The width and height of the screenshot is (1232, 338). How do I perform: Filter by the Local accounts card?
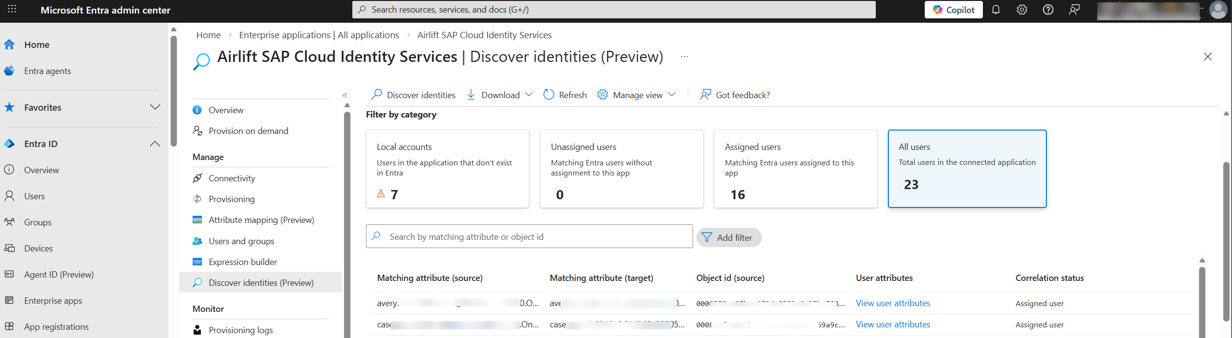click(447, 169)
